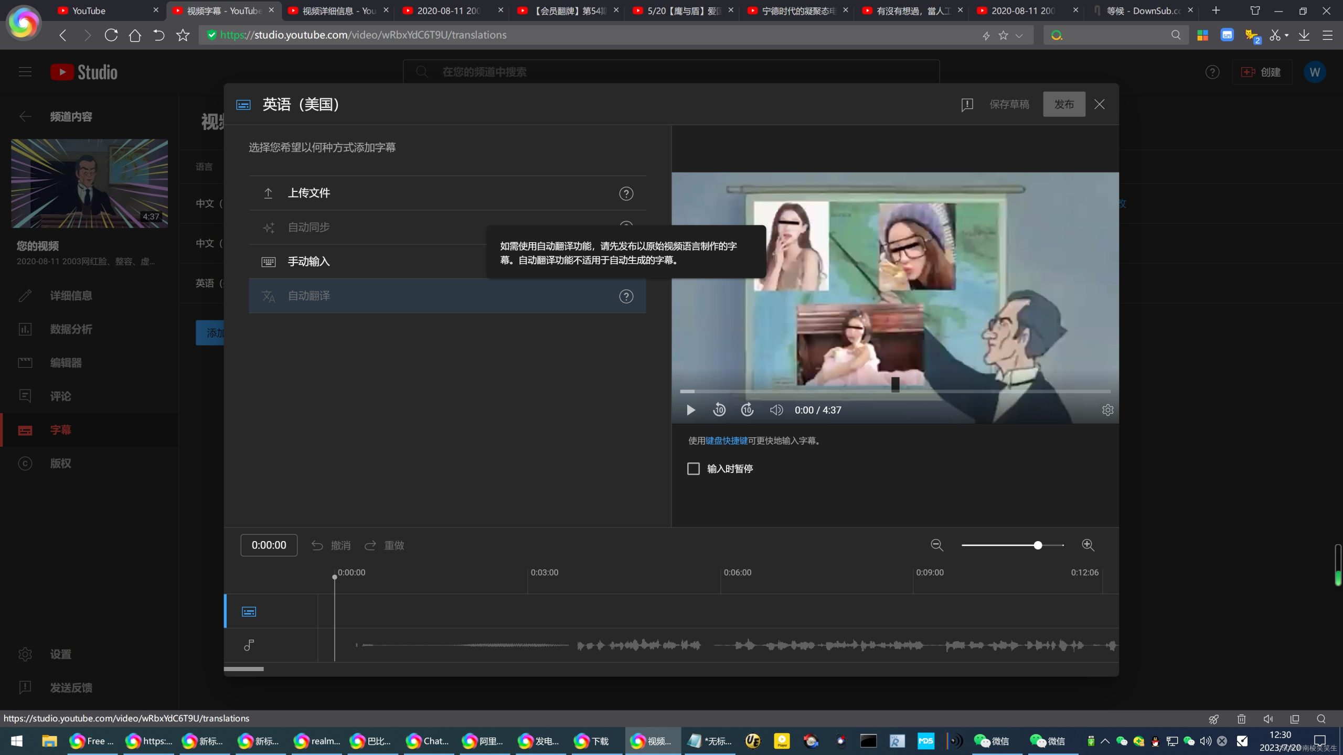The width and height of the screenshot is (1343, 755).
Task: Open Copyright in Studio sidebar
Action: tap(89, 463)
